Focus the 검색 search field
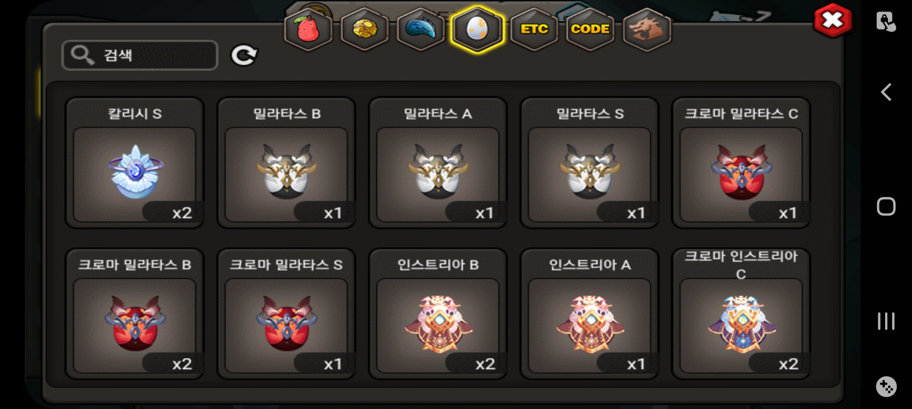This screenshot has height=409, width=912. click(140, 55)
